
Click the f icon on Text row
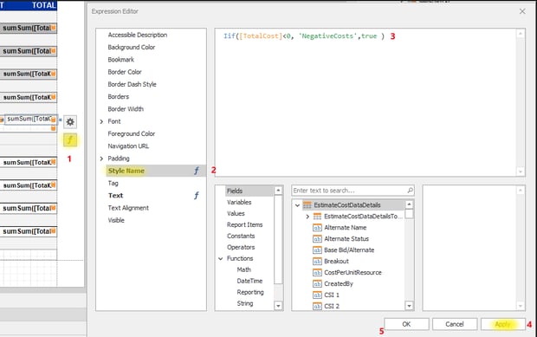coord(197,195)
